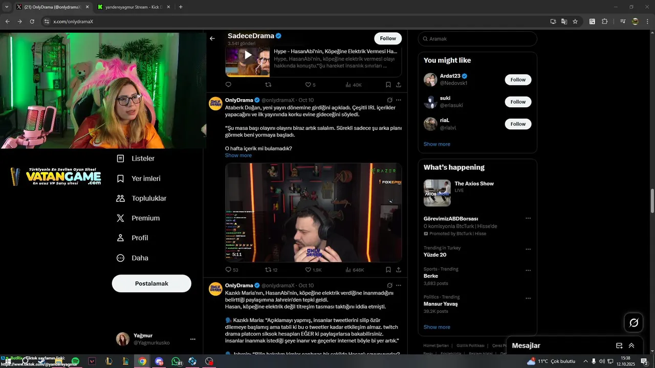Close the OnlyDrama browser tab

87,7
